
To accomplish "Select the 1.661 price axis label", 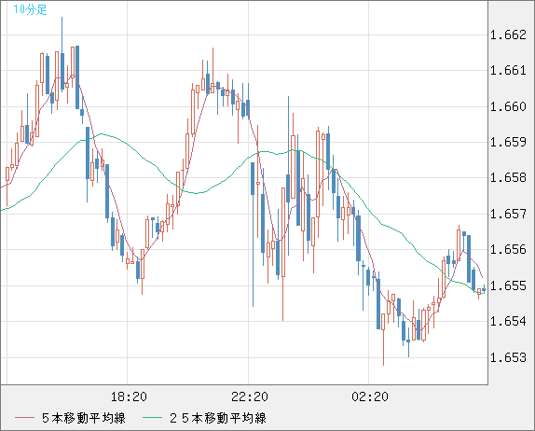I will pos(508,71).
